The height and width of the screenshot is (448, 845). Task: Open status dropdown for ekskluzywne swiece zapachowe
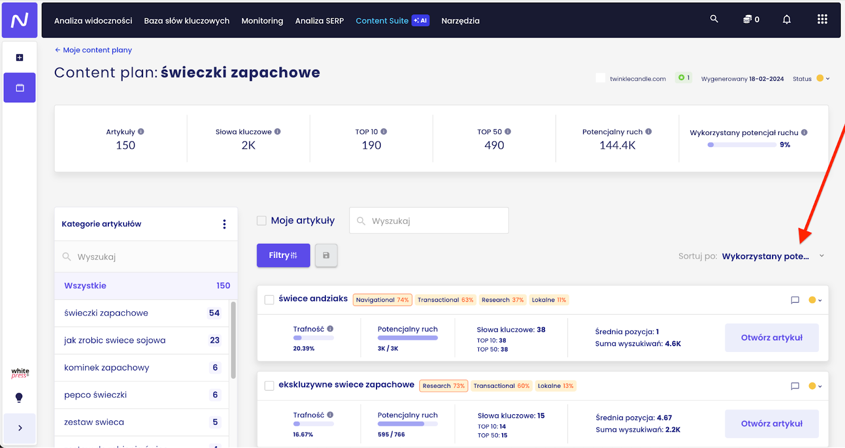click(815, 386)
